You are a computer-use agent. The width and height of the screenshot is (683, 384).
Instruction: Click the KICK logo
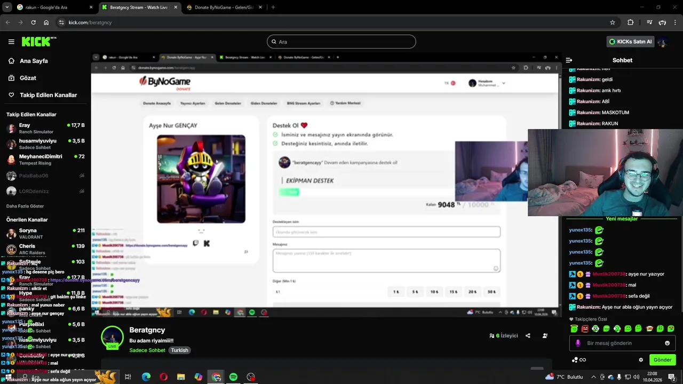(x=38, y=42)
